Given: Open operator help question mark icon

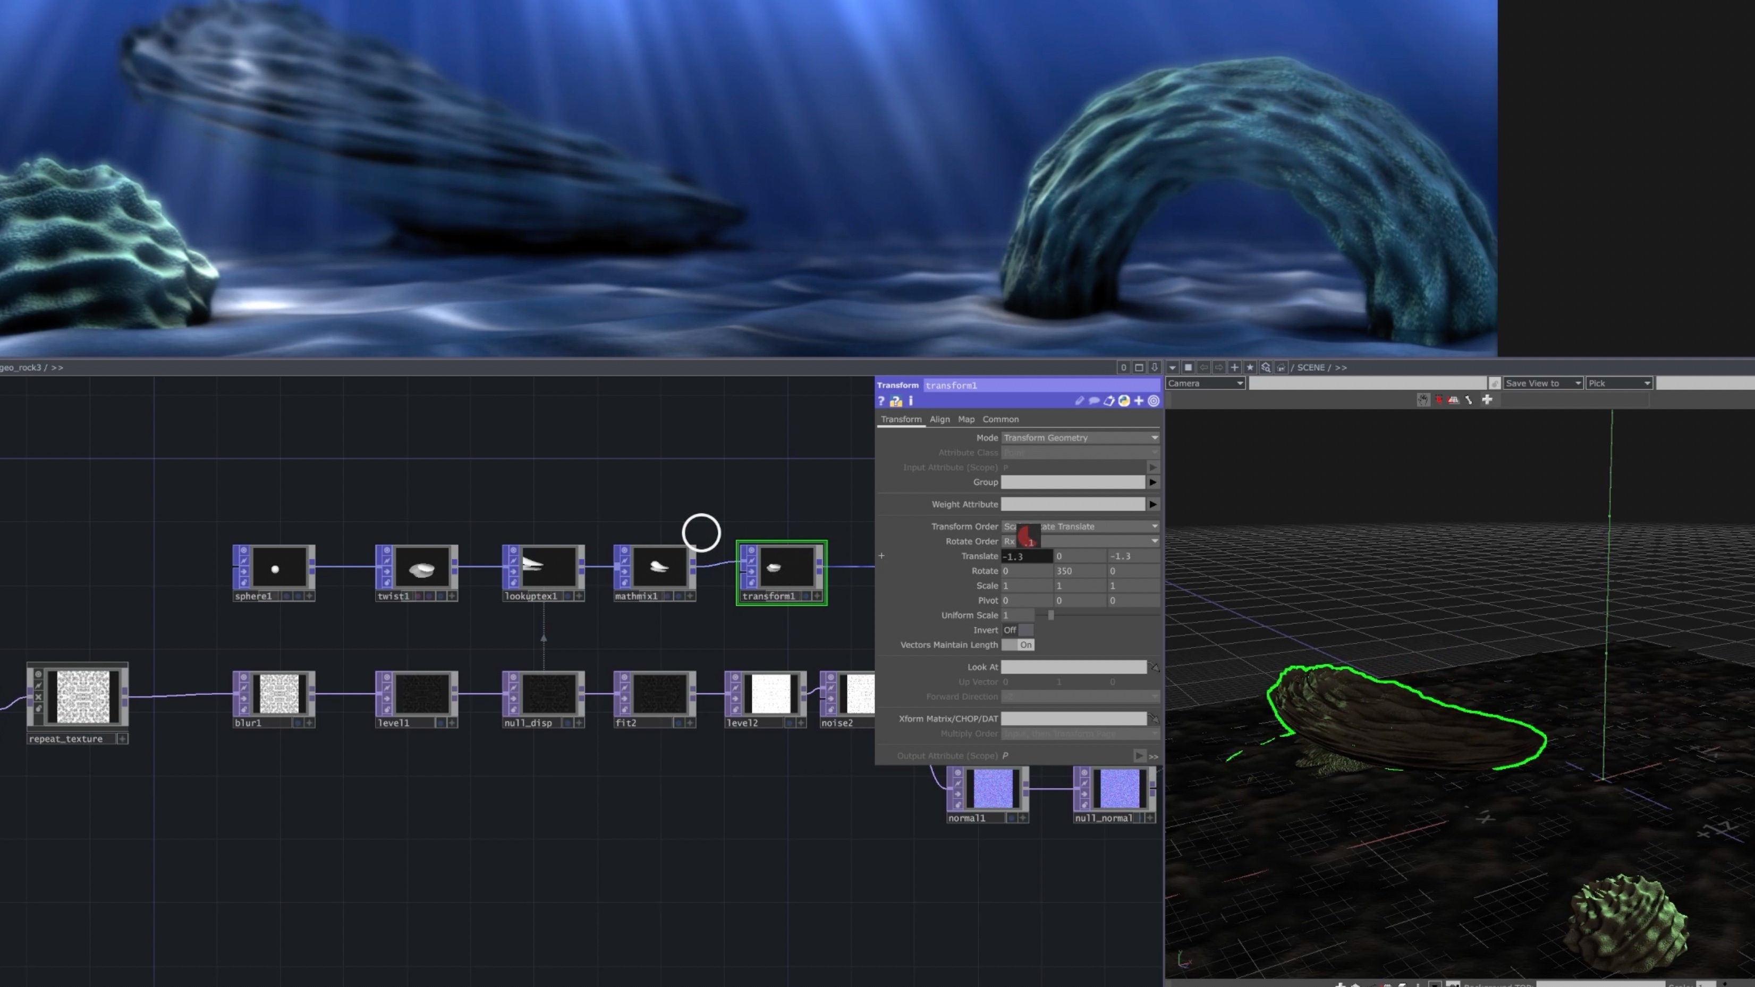Looking at the screenshot, I should click(x=881, y=401).
